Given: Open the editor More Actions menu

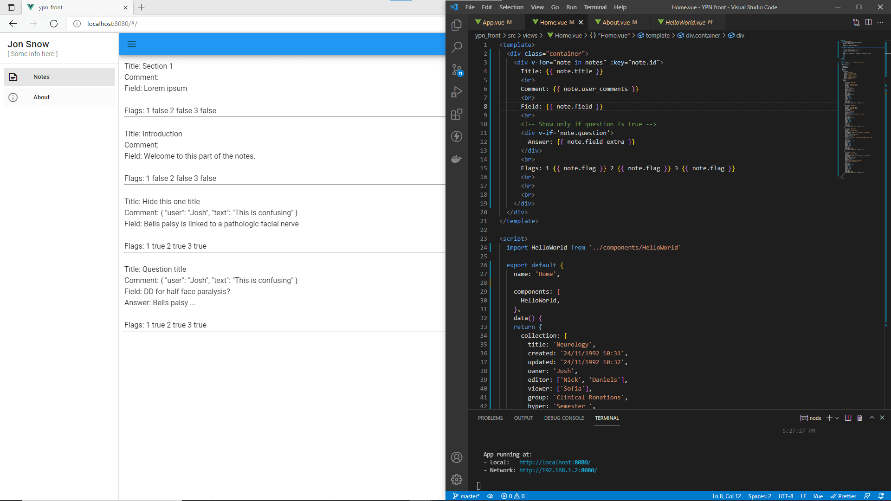Looking at the screenshot, I should click(881, 22).
